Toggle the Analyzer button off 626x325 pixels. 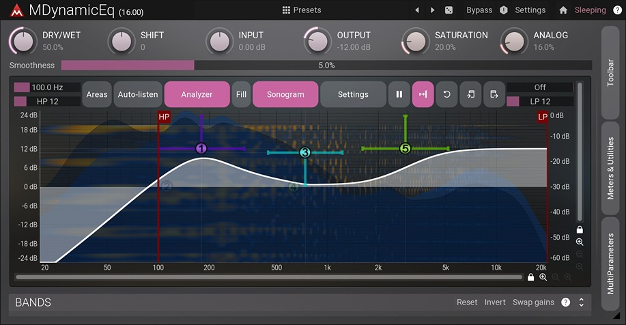(197, 94)
